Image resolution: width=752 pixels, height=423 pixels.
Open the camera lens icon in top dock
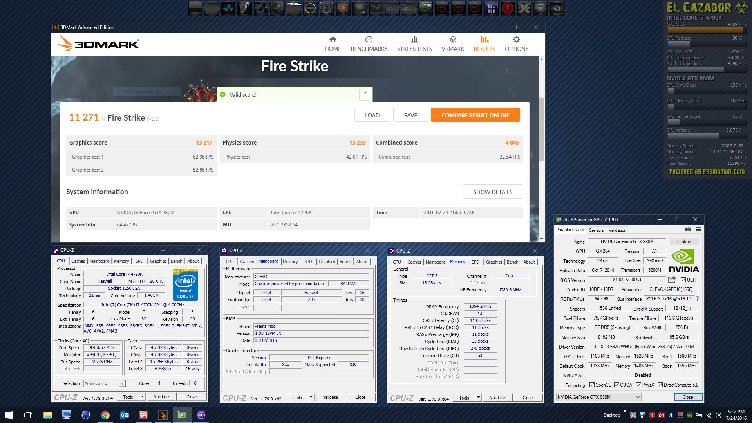click(x=327, y=8)
